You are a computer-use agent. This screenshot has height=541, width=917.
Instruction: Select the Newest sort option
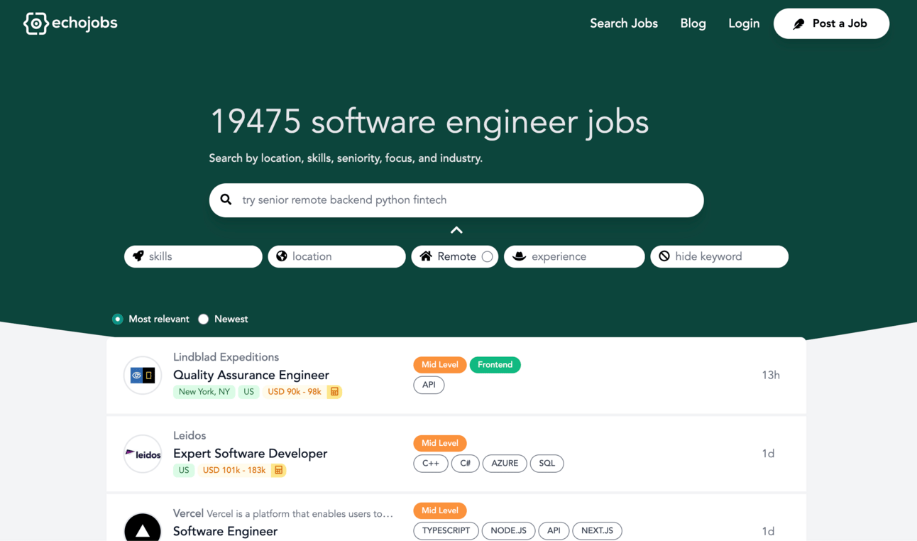pos(204,319)
